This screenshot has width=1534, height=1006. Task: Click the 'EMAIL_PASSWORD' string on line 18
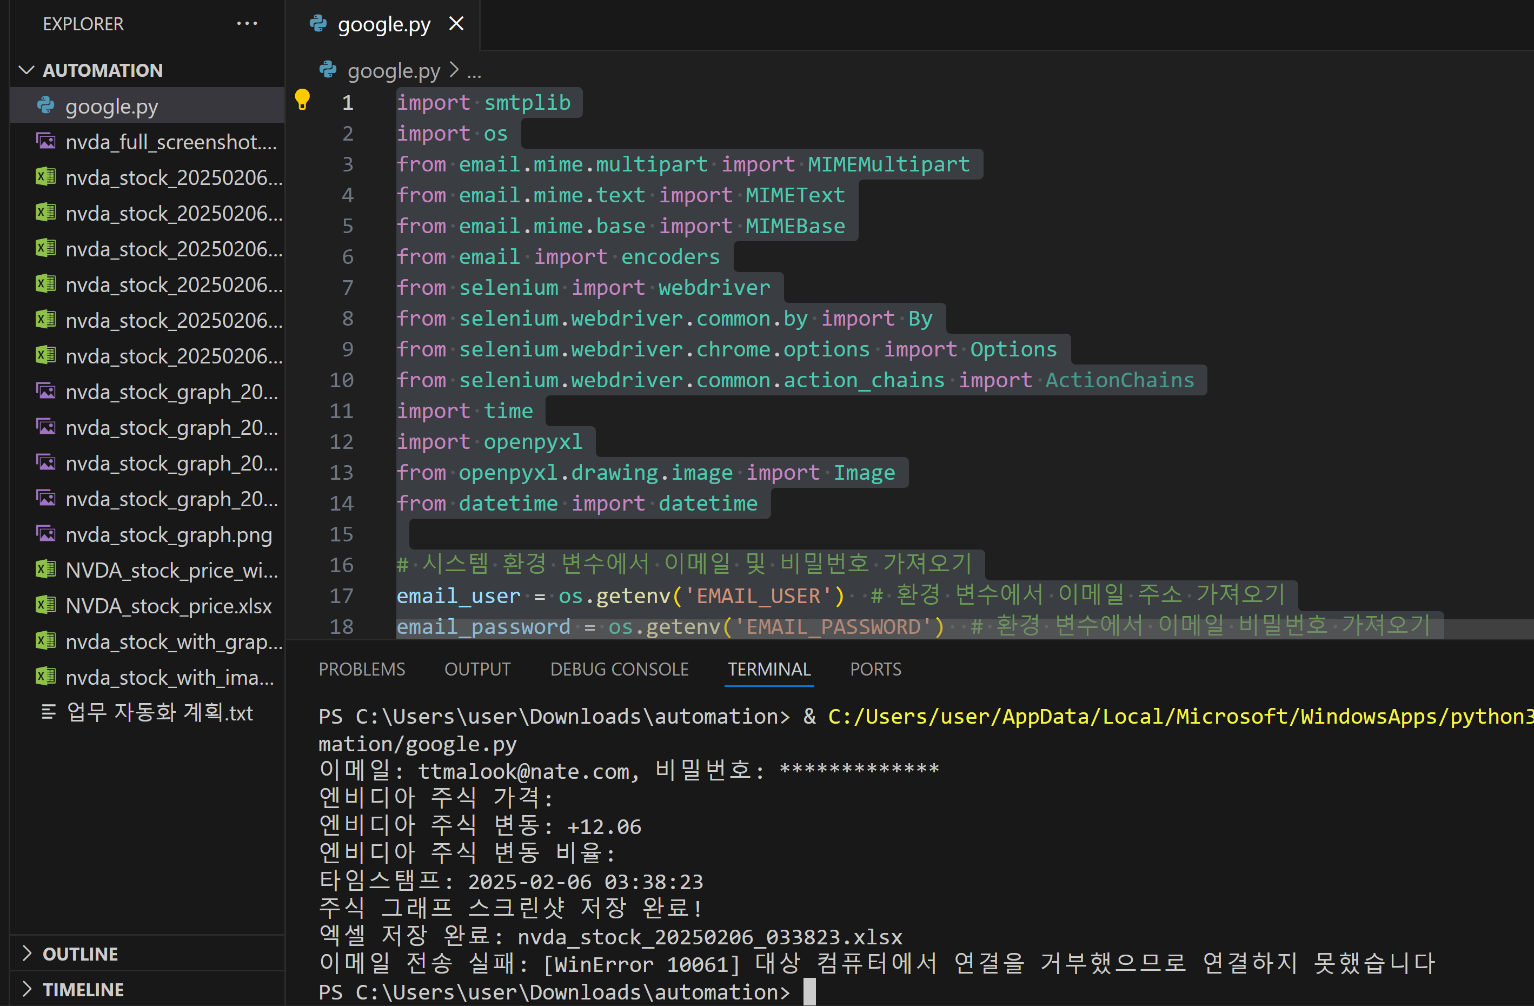pyautogui.click(x=833, y=627)
